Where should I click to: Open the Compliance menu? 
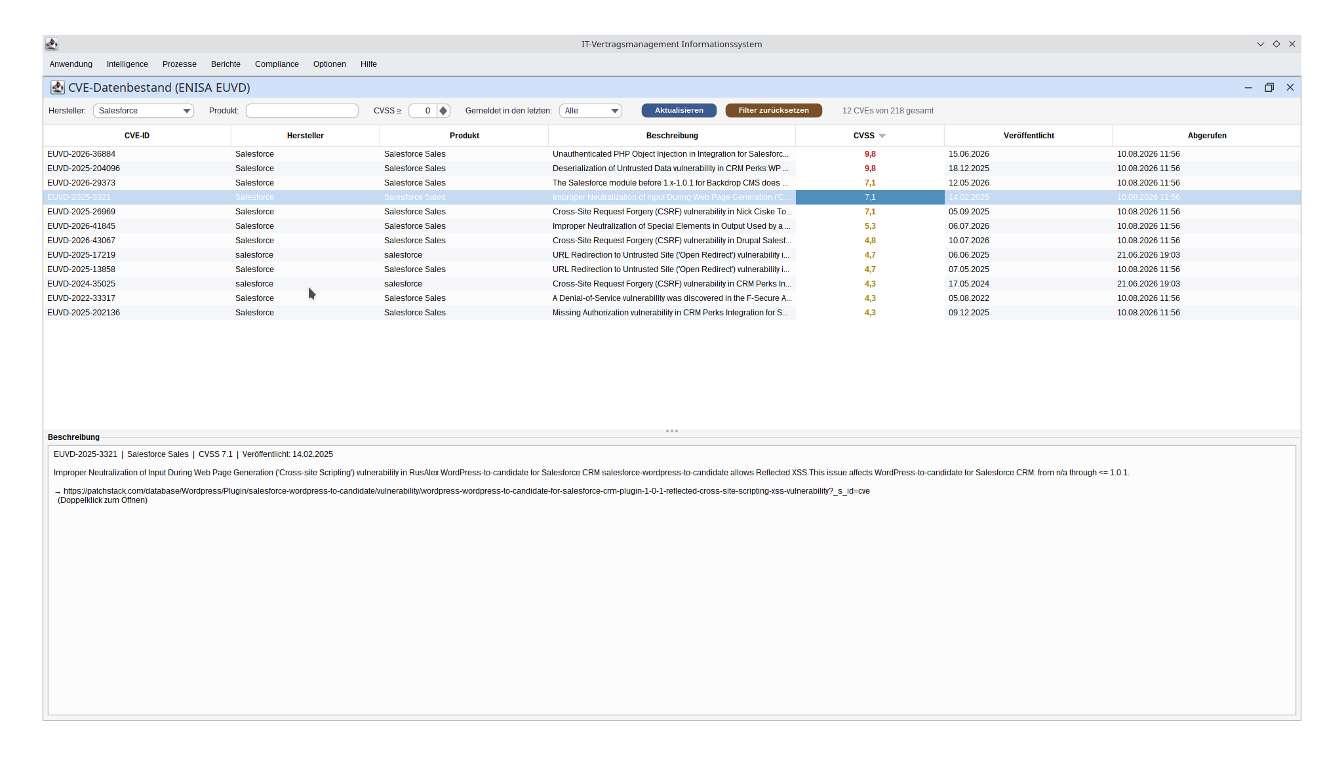click(277, 64)
